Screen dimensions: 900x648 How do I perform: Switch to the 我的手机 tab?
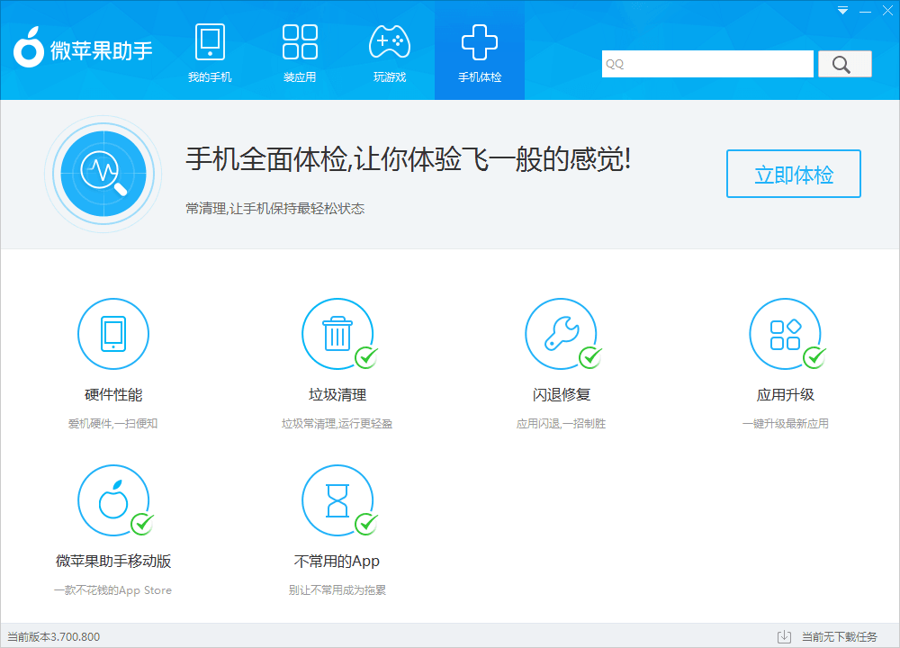pos(210,50)
